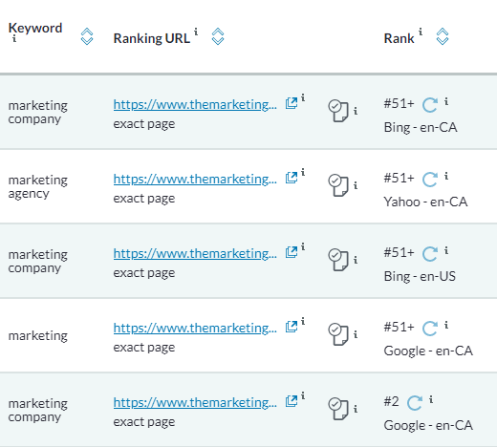
Task: Open page audit icon for marketing agency row
Action: 338,185
